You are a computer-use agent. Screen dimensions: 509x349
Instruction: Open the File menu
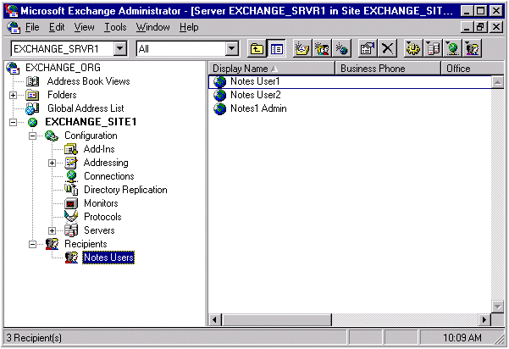point(32,27)
